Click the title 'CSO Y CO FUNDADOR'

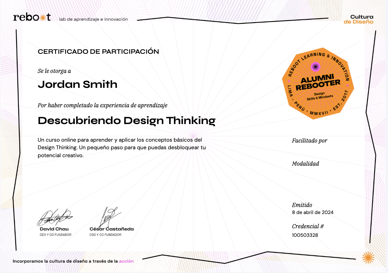(105, 235)
